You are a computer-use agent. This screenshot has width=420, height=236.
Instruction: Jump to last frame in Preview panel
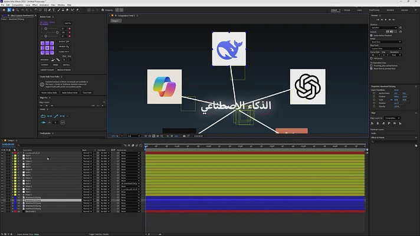(394, 19)
